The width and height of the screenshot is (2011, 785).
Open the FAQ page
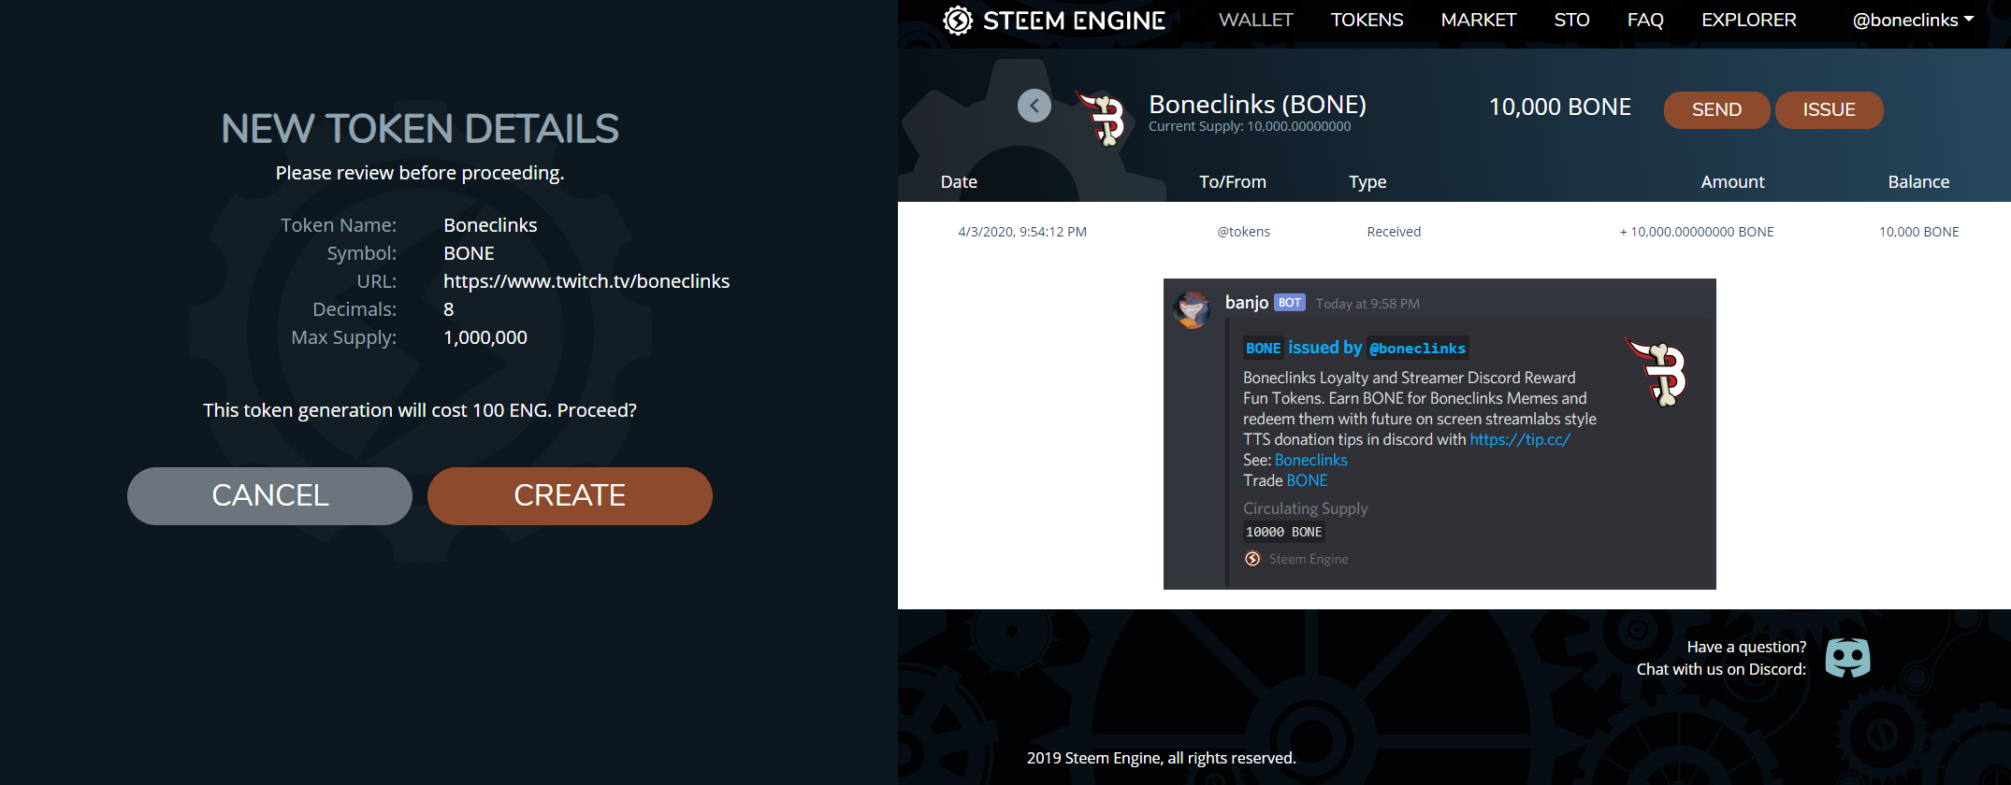tap(1645, 20)
